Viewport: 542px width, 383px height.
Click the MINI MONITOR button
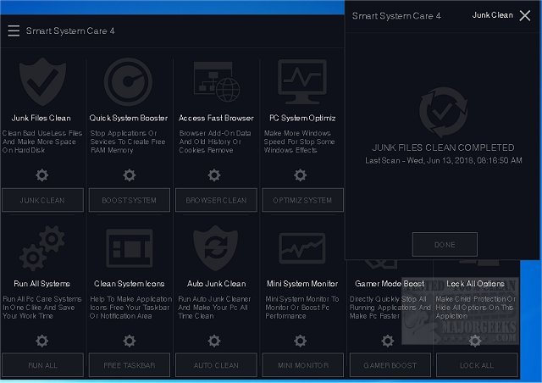click(302, 365)
